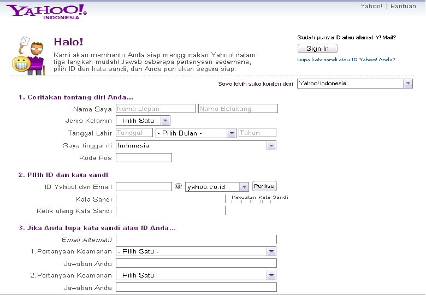Click the Sign In button
The width and height of the screenshot is (426, 295).
point(317,49)
